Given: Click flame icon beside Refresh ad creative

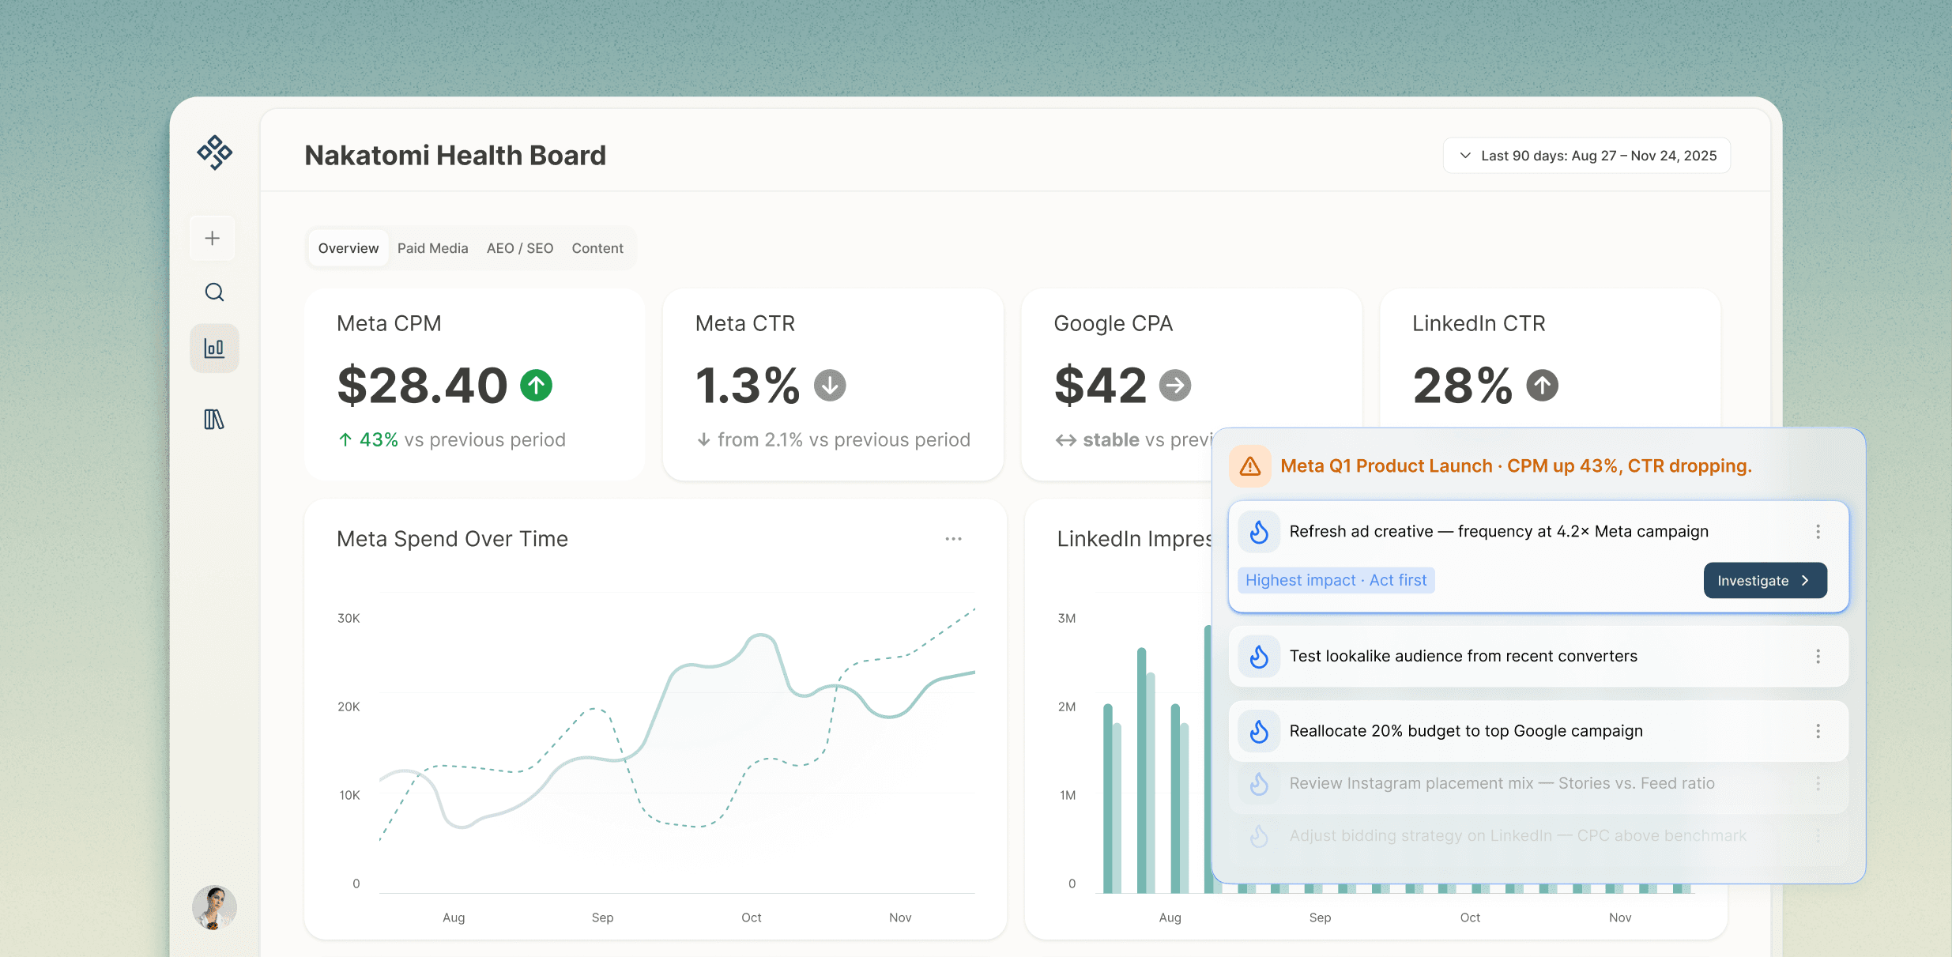Looking at the screenshot, I should click(x=1259, y=532).
